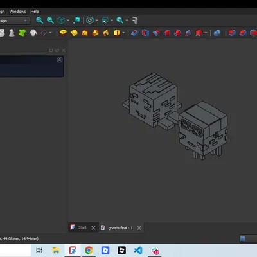Expand dropdown beside the red-slash view icon

[x=96, y=21]
